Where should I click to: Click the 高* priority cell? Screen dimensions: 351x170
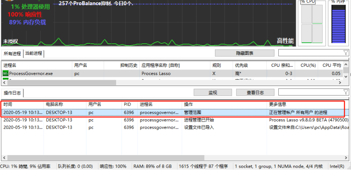(x=238, y=73)
